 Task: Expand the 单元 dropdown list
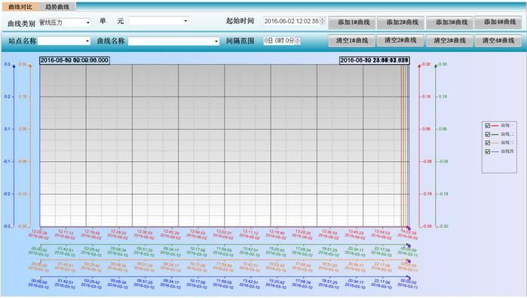[x=158, y=21]
